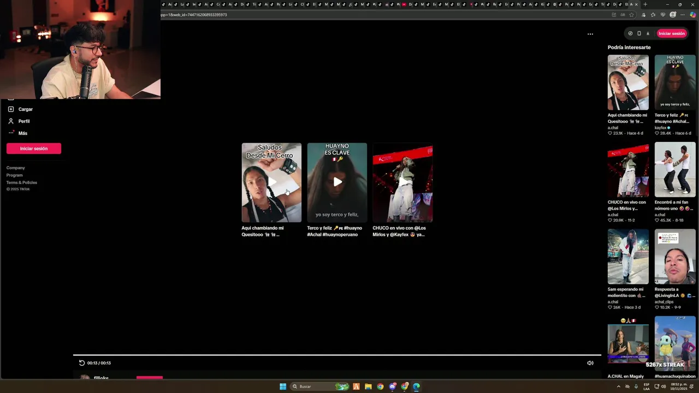Open the Terms & Policies footer link
This screenshot has width=699, height=393.
coord(22,182)
